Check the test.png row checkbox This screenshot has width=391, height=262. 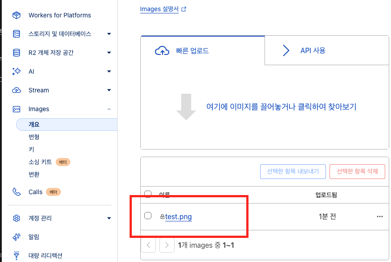pos(148,216)
